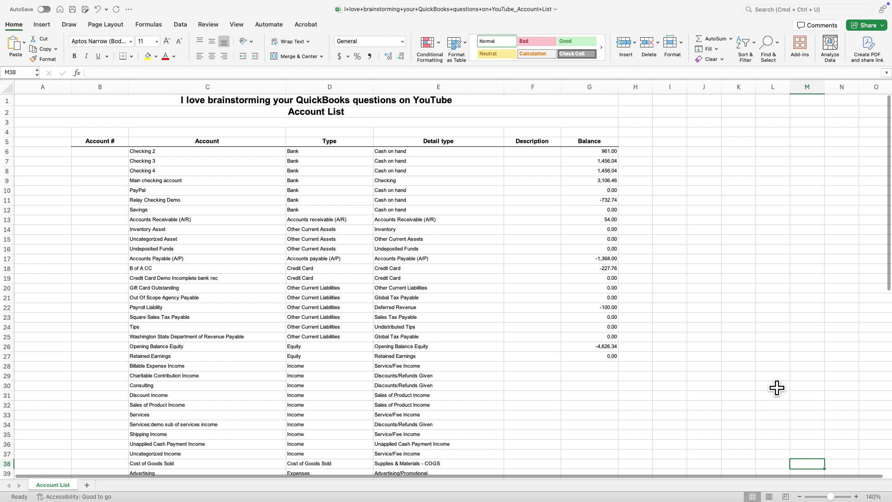The width and height of the screenshot is (892, 502).
Task: Click Create PDF and share link
Action: pyautogui.click(x=867, y=49)
